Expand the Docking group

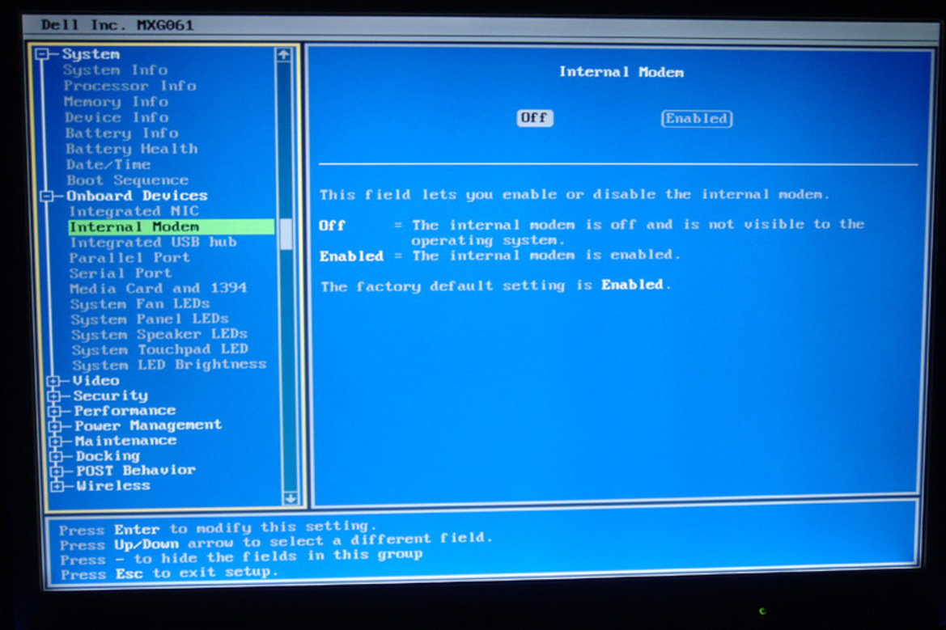pyautogui.click(x=57, y=456)
